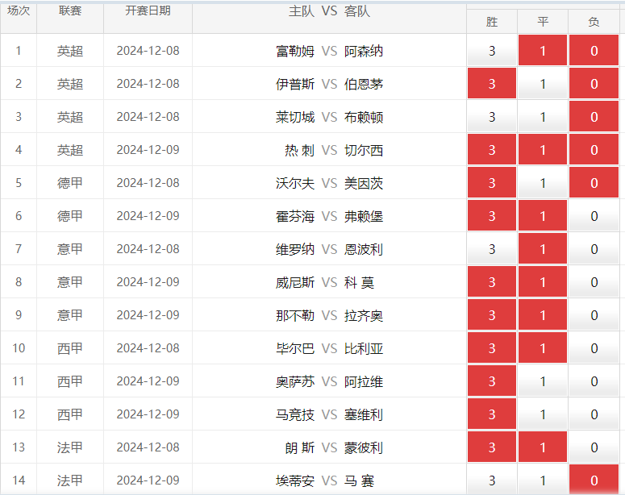Viewport: 625px width, 495px height.
Task: Click 意甲 league cell in row 7
Action: coord(70,249)
